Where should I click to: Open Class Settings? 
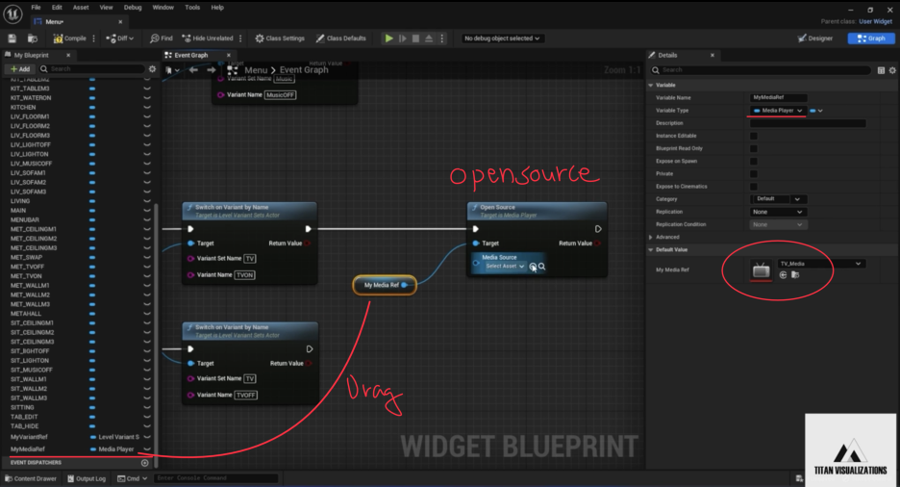pos(280,38)
